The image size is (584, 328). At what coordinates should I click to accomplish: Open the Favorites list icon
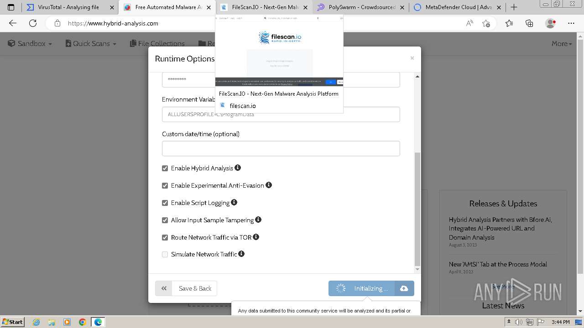[509, 23]
